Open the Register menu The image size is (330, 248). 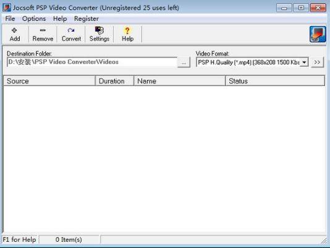tap(87, 19)
